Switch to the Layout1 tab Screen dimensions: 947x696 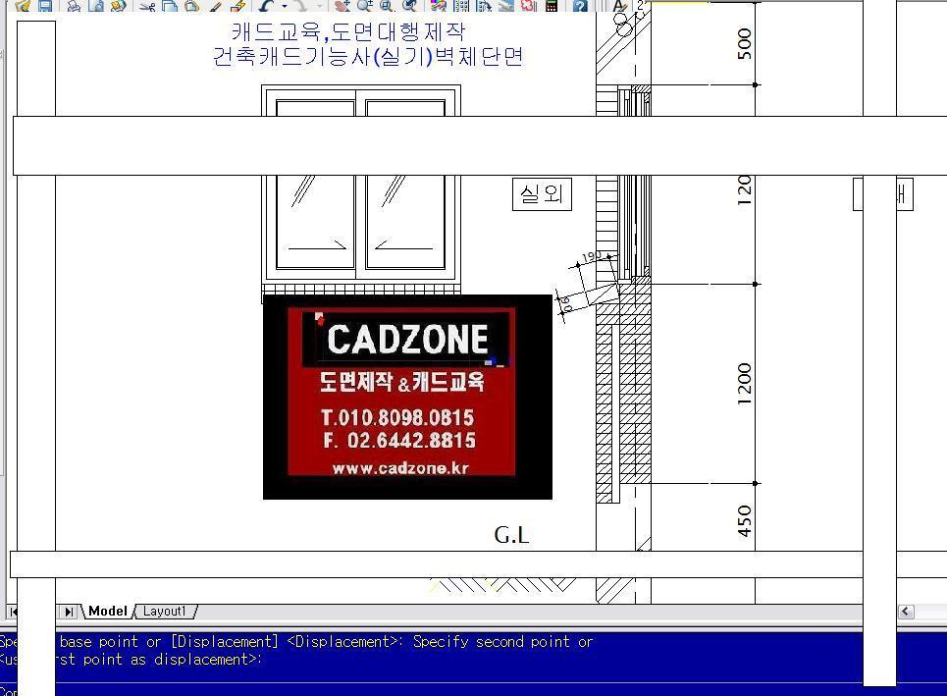click(164, 611)
